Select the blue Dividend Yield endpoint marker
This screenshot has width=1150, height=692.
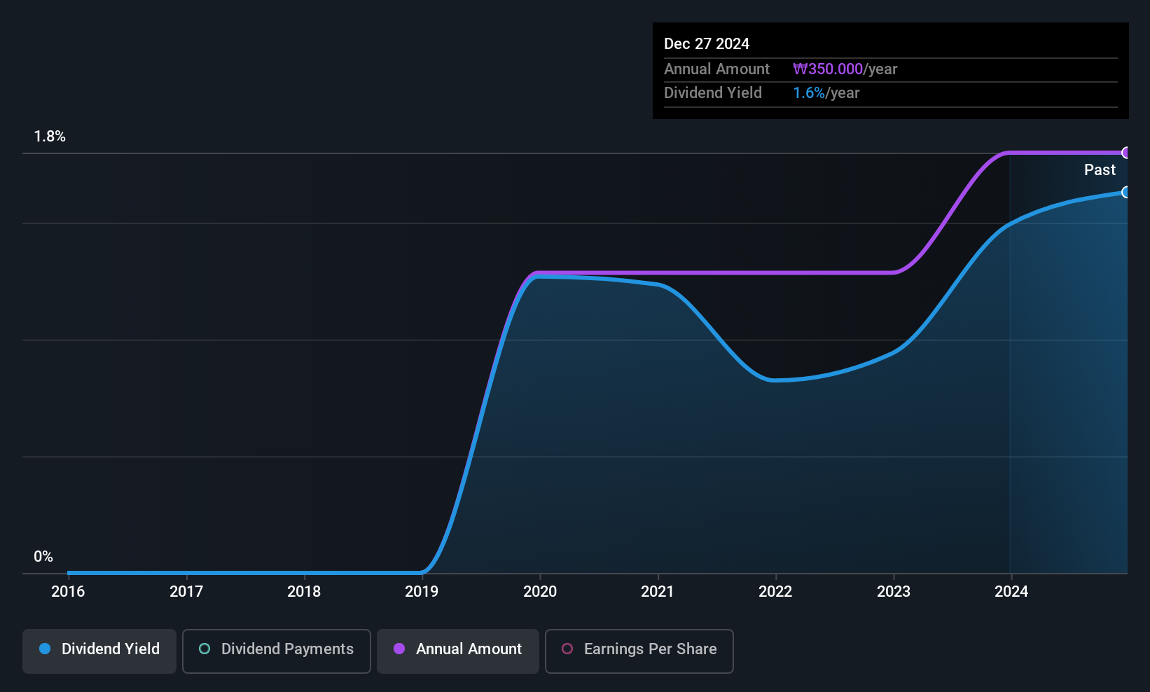click(x=1125, y=192)
